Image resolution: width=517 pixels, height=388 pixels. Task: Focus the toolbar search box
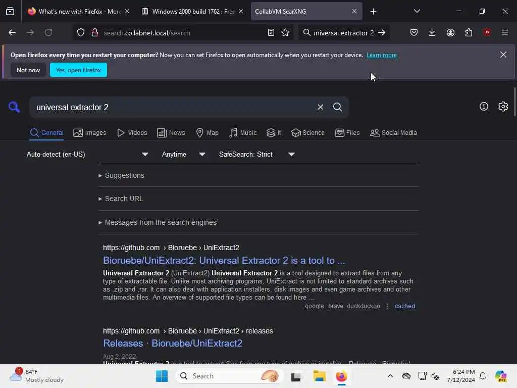(x=343, y=33)
